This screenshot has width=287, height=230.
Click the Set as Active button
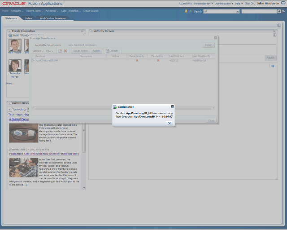[80, 51]
